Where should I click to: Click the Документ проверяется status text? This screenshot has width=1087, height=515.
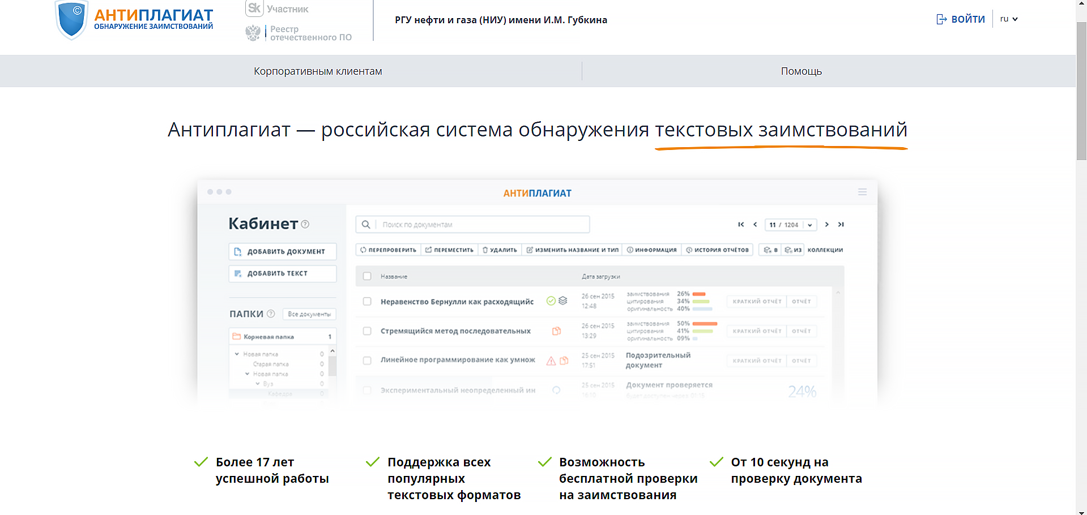pos(669,385)
